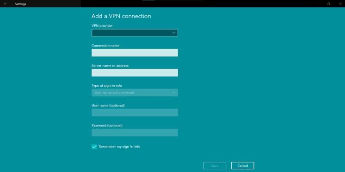This screenshot has width=345, height=172.
Task: Click the Connection name label text
Action: coord(105,46)
